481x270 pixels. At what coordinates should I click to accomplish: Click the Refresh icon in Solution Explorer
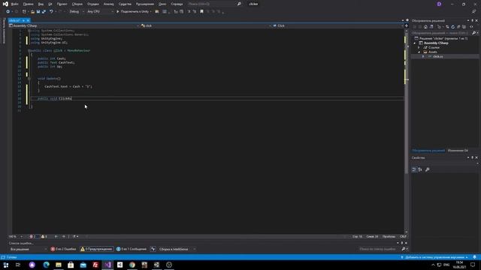tap(452, 27)
